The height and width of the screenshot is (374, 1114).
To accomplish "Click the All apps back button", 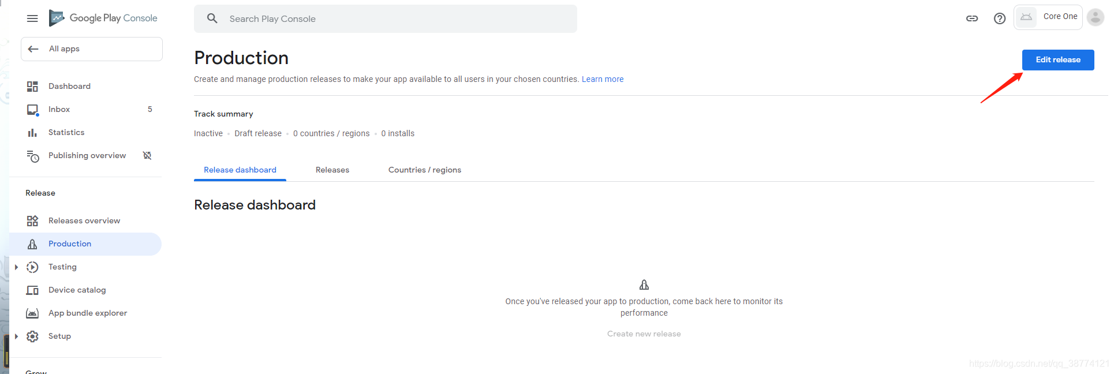I will [92, 49].
